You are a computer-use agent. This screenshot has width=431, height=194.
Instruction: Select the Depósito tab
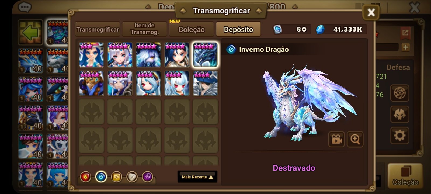[238, 29]
